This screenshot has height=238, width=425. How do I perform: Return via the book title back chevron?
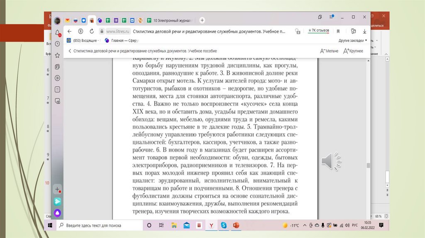pyautogui.click(x=69, y=51)
